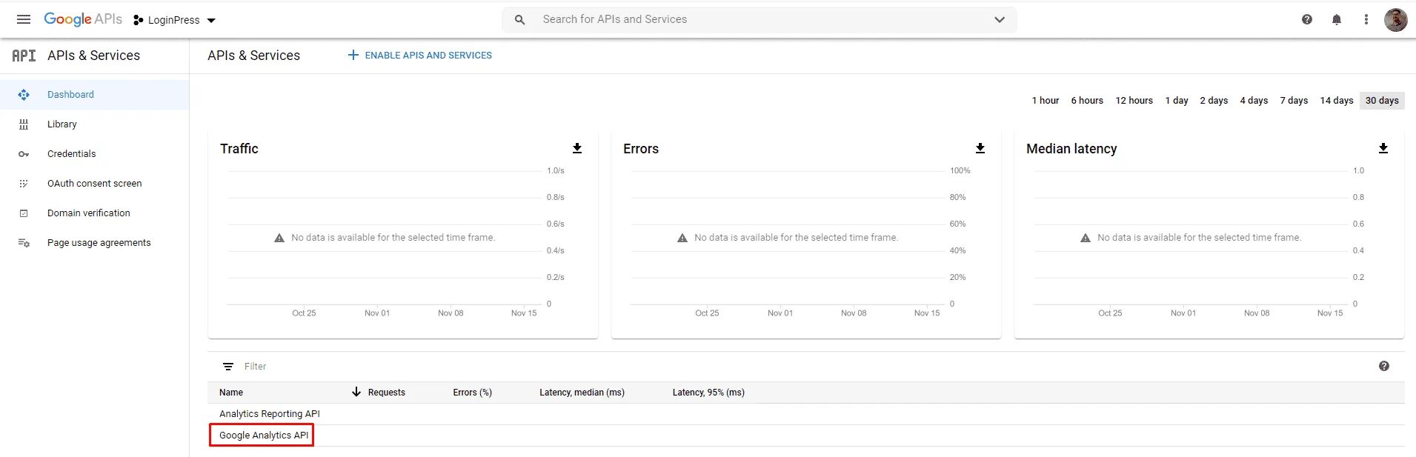The width and height of the screenshot is (1416, 457).
Task: Open the table help icon
Action: (x=1384, y=366)
